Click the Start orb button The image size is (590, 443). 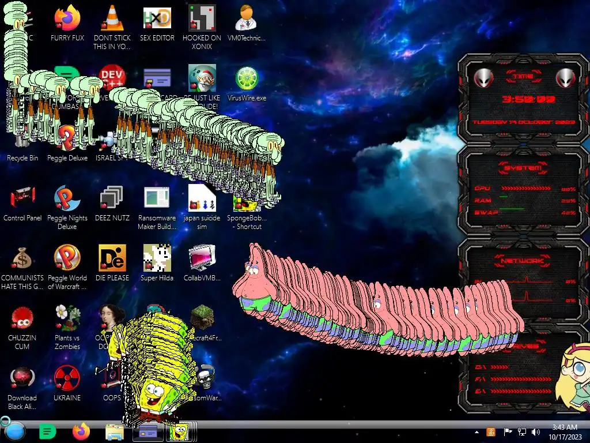point(14,431)
